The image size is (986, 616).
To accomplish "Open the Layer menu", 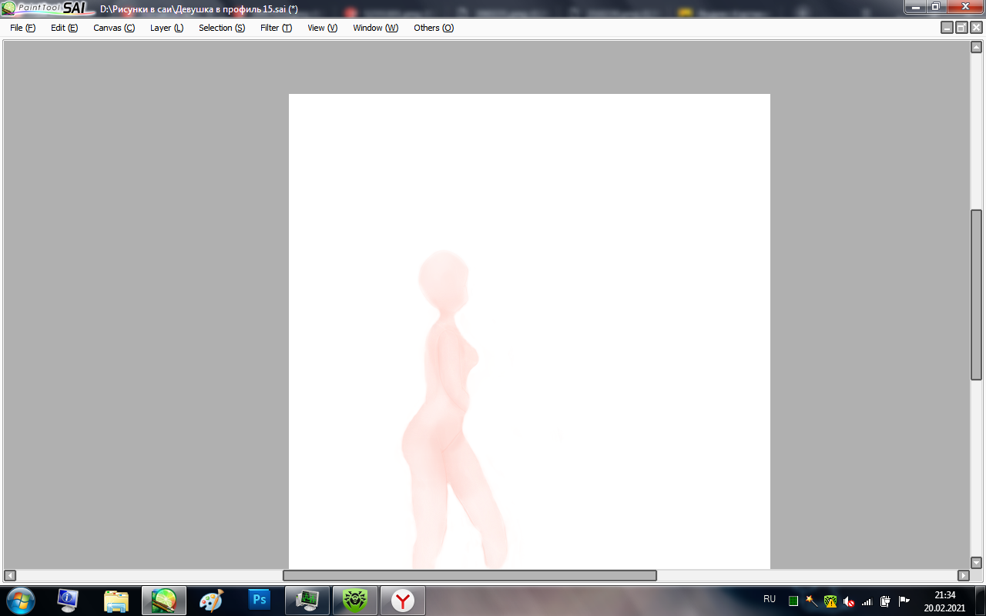I will click(166, 28).
